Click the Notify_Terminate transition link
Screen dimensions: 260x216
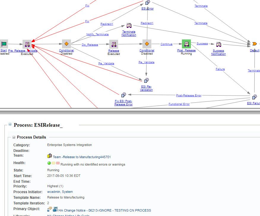click(97, 34)
